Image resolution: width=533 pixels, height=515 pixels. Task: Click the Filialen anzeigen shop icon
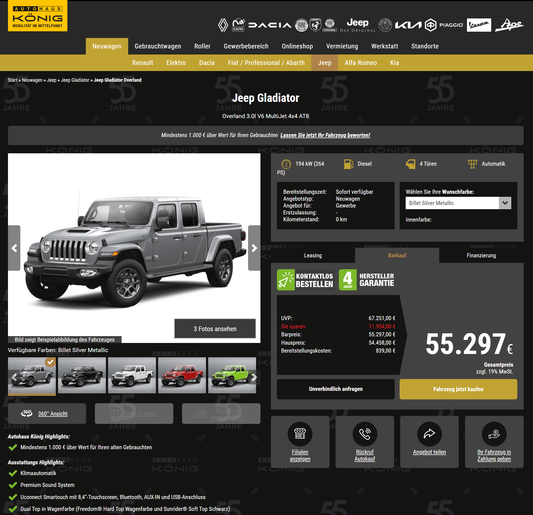(300, 434)
